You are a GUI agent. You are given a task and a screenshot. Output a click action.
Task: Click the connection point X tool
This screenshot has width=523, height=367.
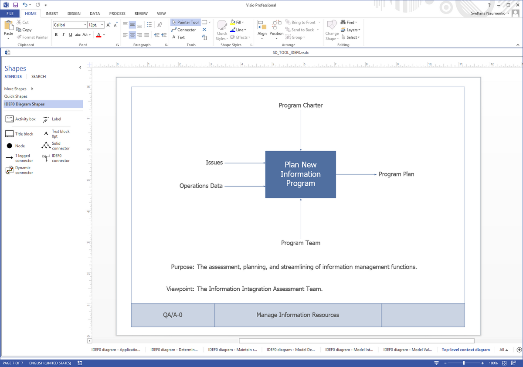[x=204, y=30]
